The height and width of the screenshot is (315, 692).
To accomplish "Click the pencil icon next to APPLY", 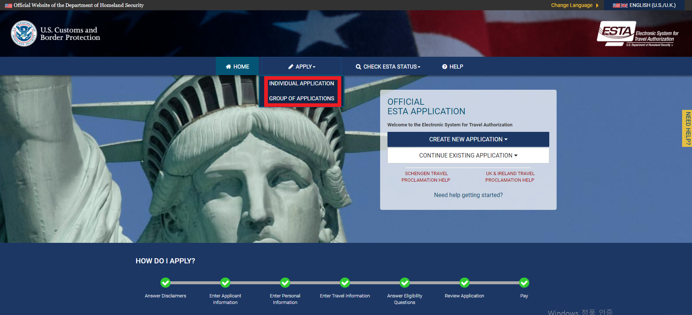I will click(291, 67).
